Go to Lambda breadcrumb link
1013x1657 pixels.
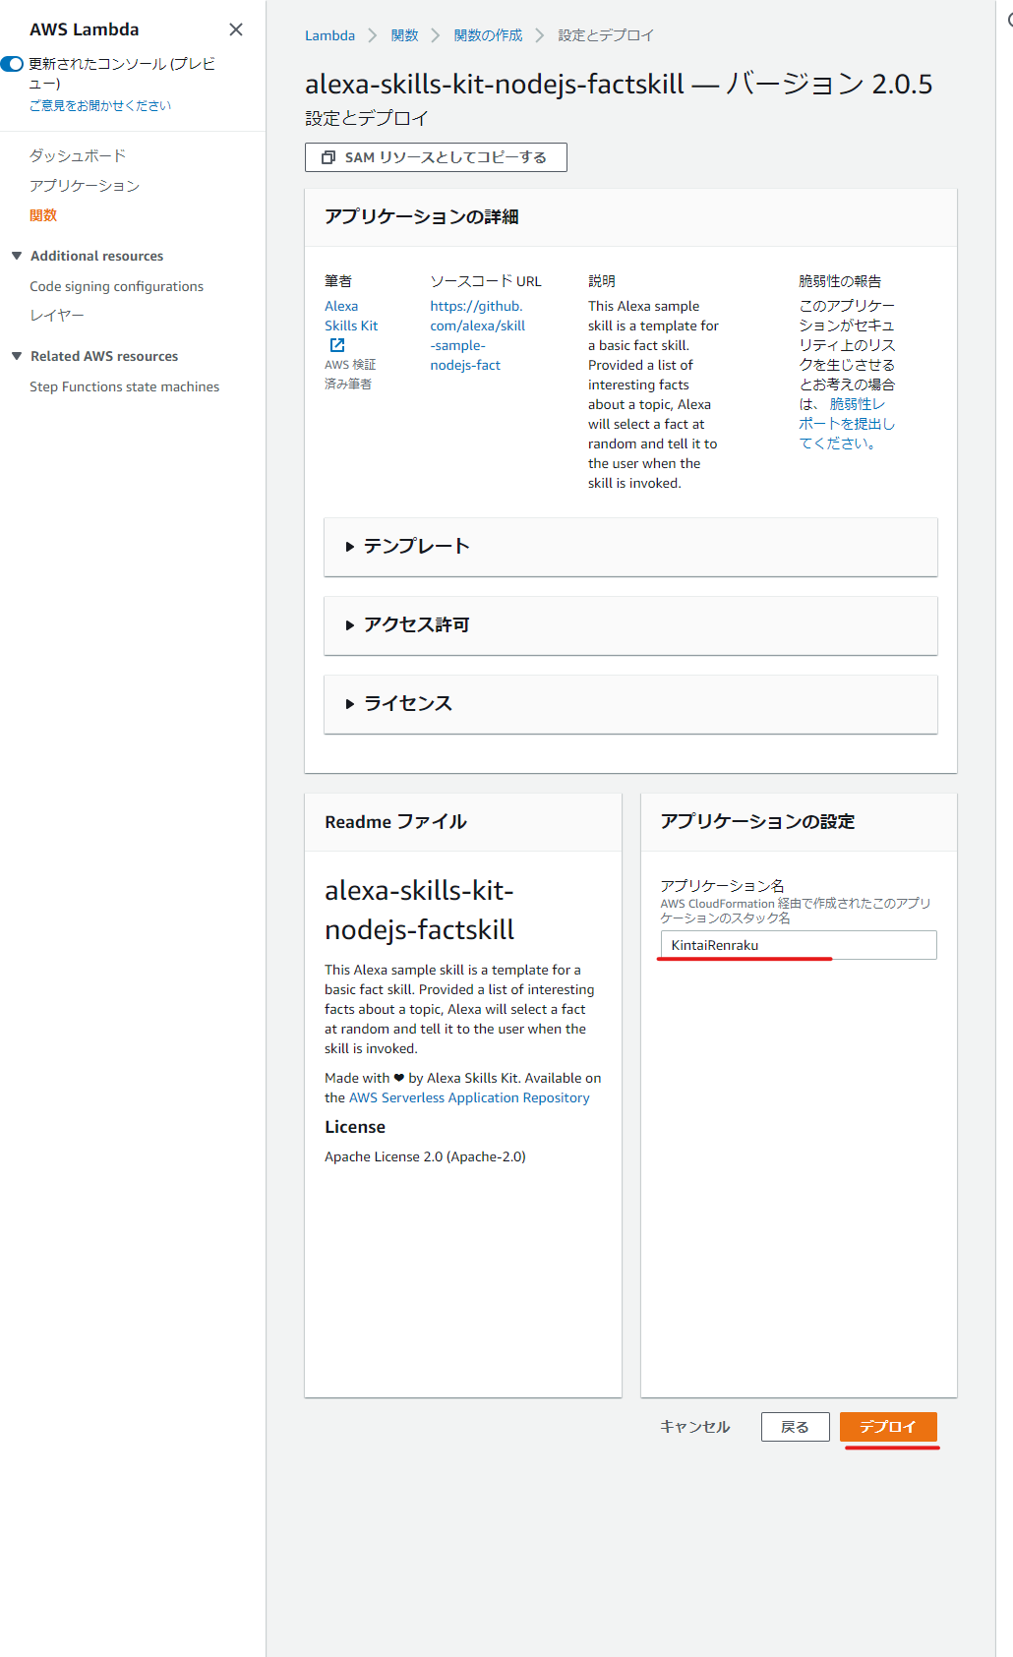[x=329, y=35]
